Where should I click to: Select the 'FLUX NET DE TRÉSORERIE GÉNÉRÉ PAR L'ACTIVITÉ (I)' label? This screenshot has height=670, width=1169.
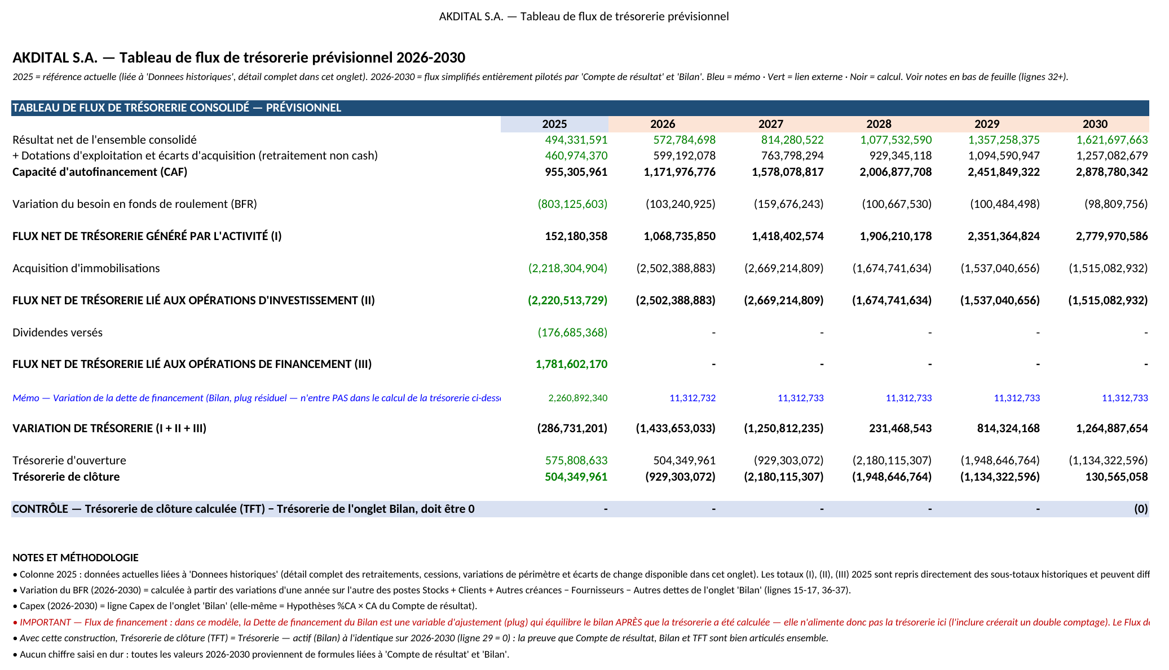(x=147, y=236)
